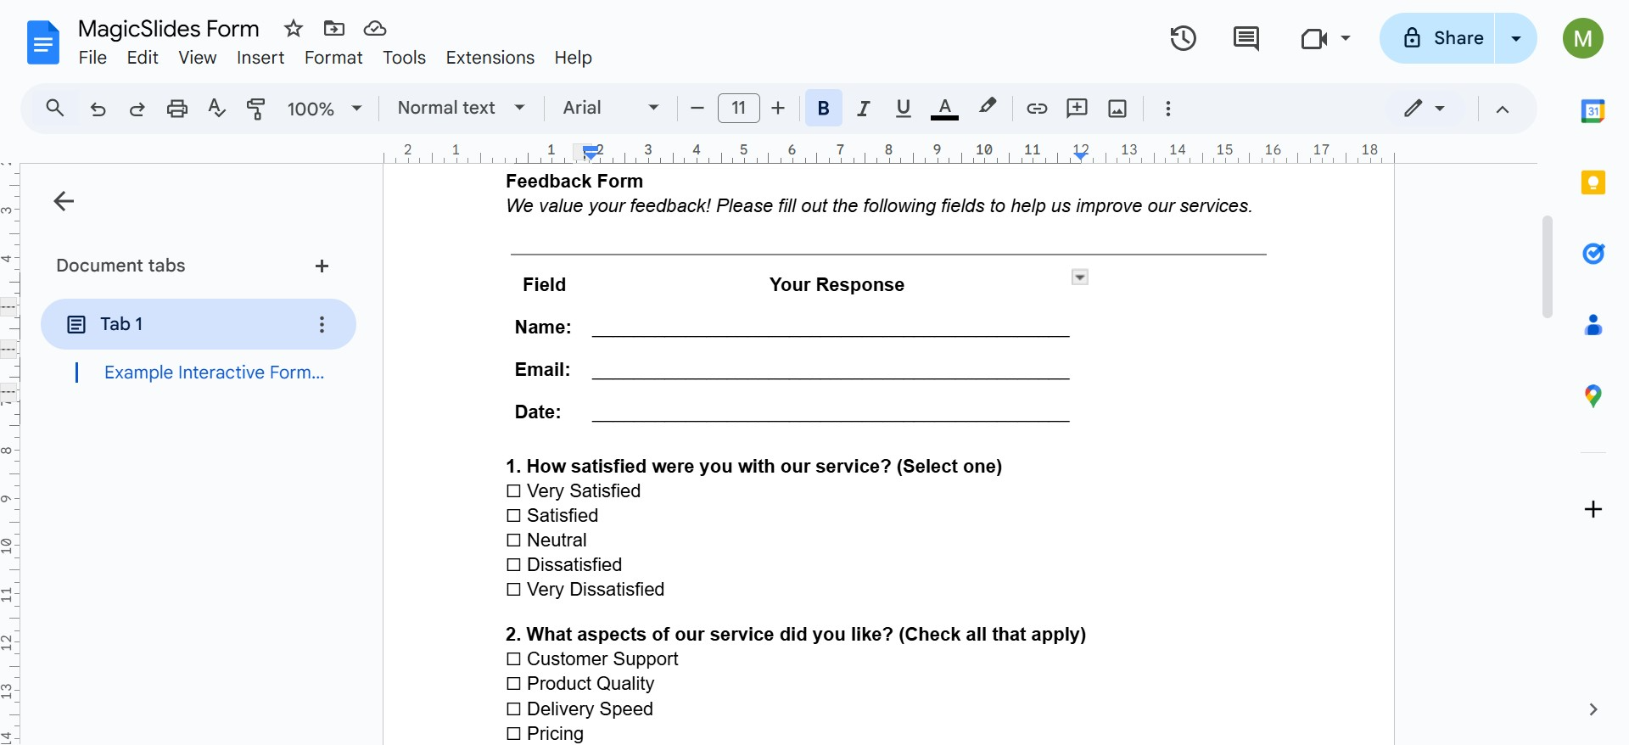
Task: Check the Neutral box
Action: 513,541
